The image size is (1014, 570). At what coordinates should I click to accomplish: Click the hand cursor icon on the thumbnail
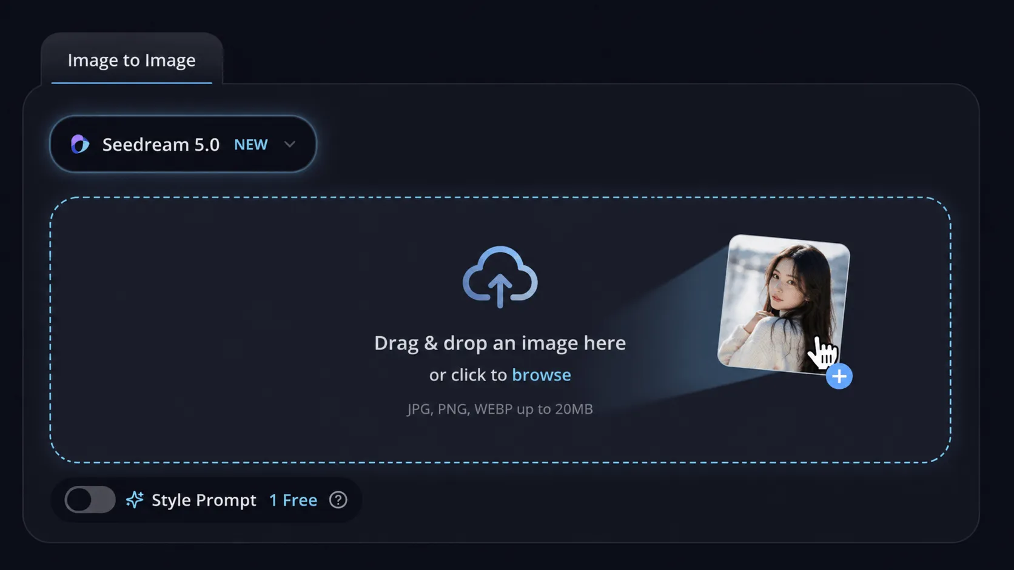824,353
